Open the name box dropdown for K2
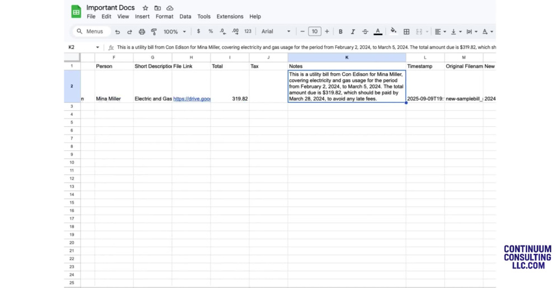 click(97, 47)
